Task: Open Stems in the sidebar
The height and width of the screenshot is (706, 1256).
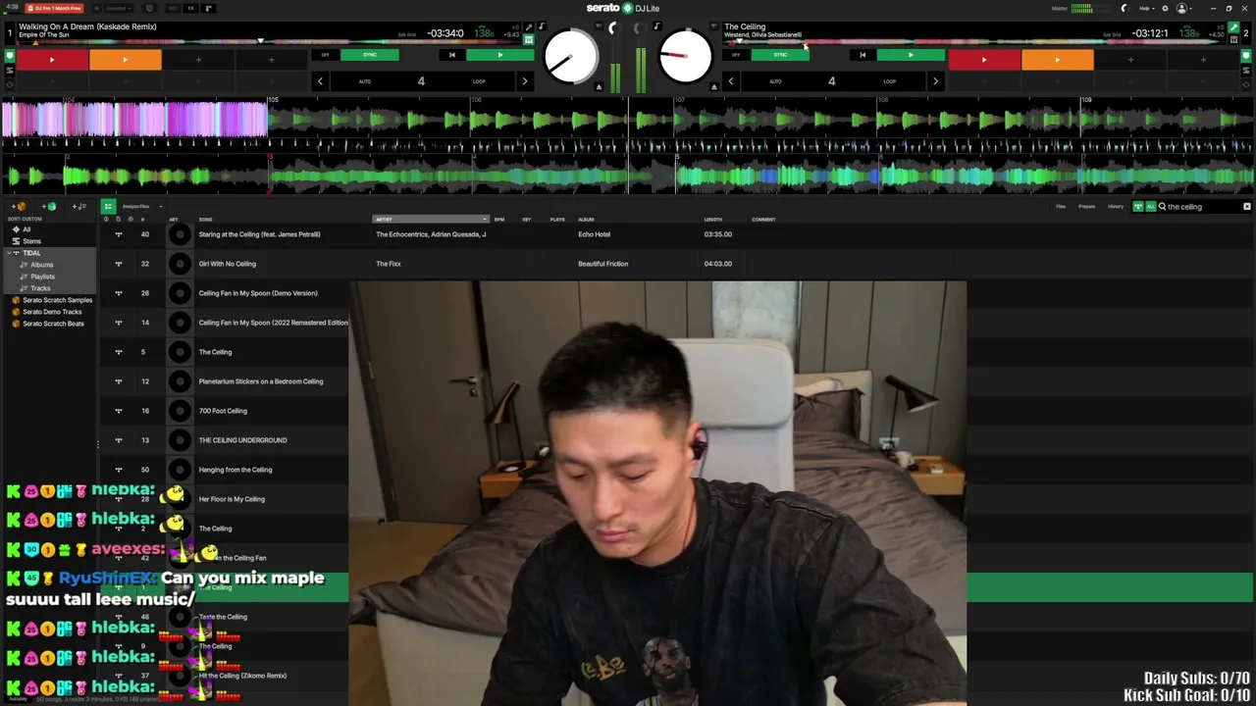Action: point(32,241)
